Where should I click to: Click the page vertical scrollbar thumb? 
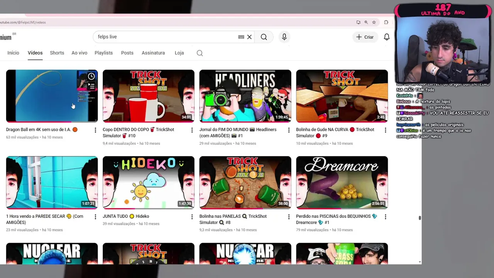pos(420,218)
